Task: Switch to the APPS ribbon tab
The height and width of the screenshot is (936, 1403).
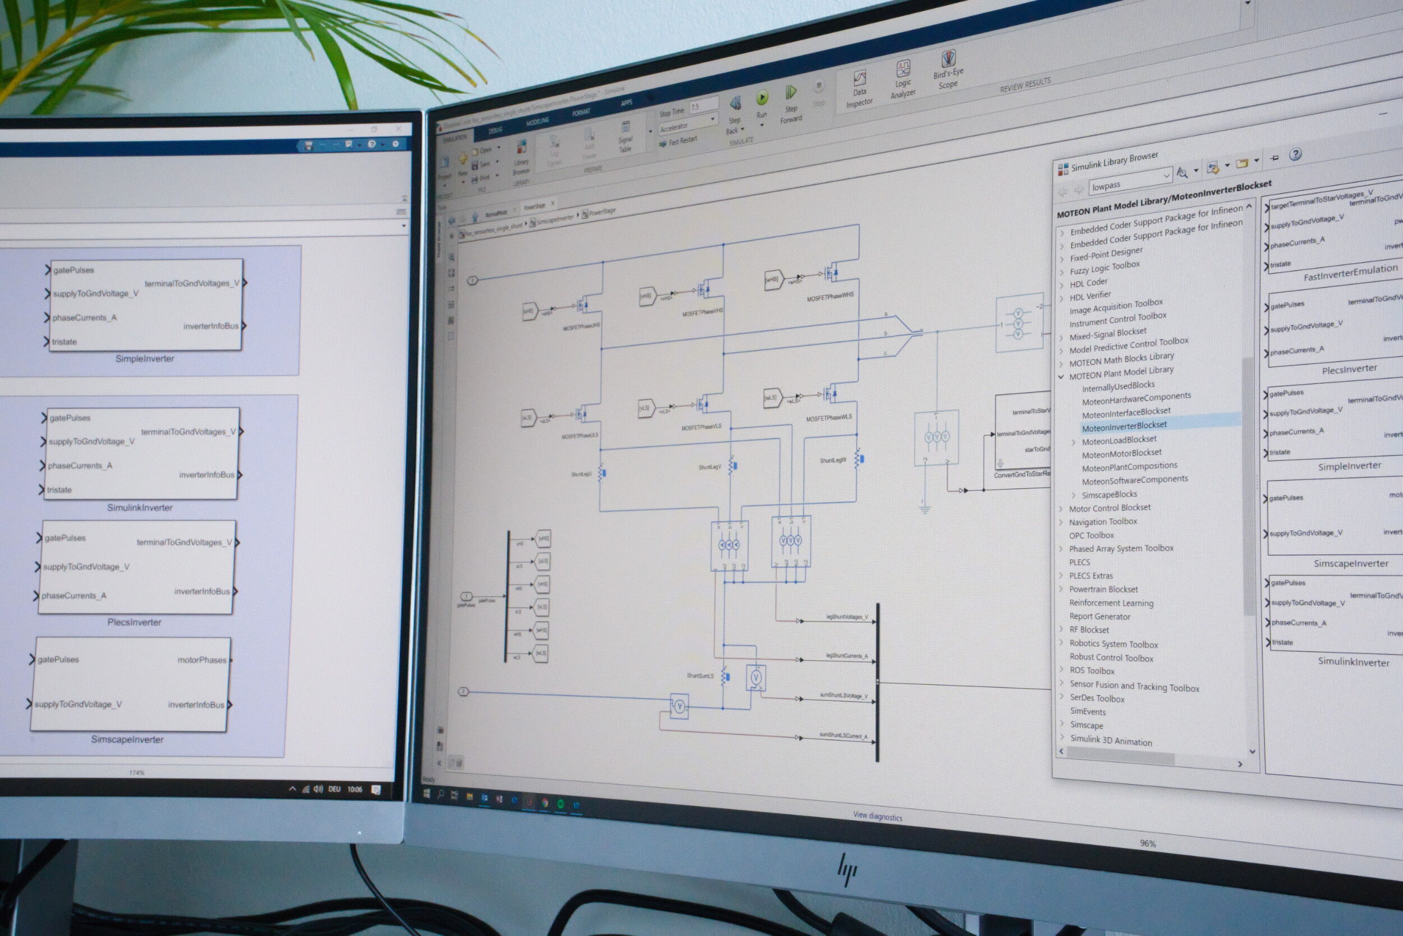Action: [x=626, y=103]
